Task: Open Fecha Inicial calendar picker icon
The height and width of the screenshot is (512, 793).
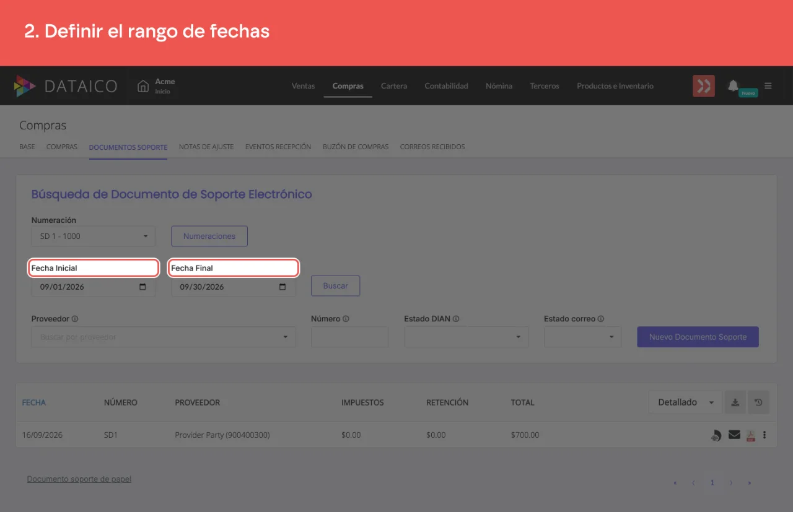Action: coord(143,287)
